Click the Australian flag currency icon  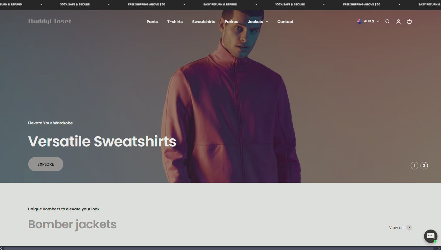pos(360,21)
